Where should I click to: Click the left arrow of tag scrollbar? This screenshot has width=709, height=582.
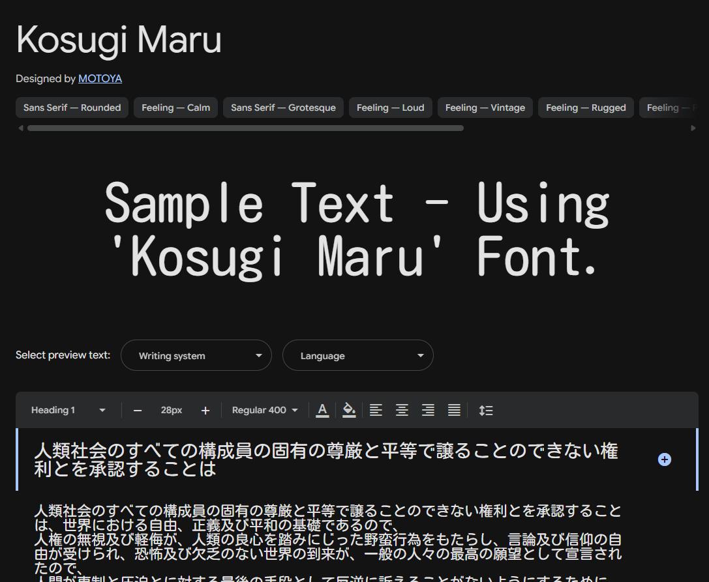[20, 128]
